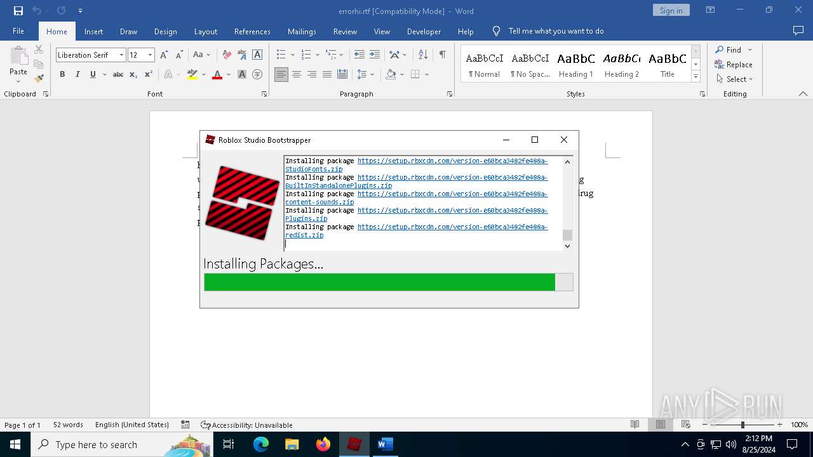This screenshot has height=457, width=813.
Task: Open Microsoft Edge from taskbar
Action: point(261,444)
